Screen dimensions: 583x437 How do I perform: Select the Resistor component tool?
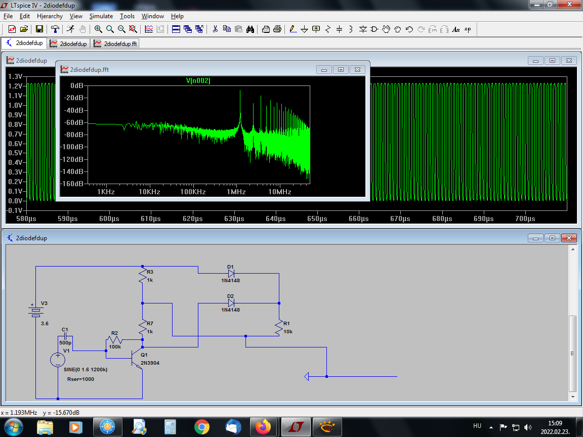point(327,29)
